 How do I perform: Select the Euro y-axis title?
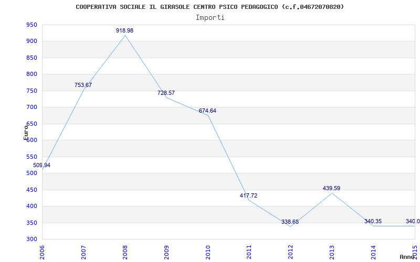[26, 133]
